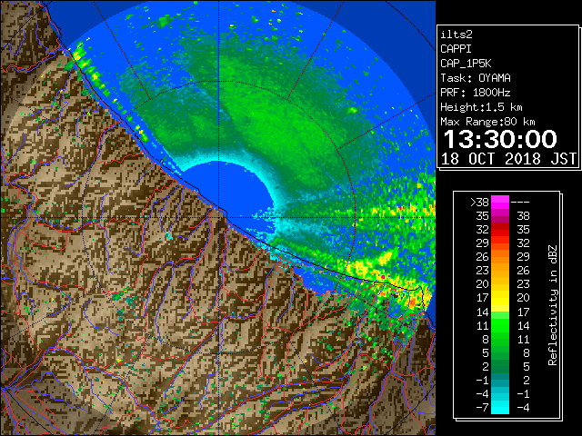Screen dimensions: 582x436
Task: Click the 'PRF: 1800Hz' line
Action: point(476,93)
